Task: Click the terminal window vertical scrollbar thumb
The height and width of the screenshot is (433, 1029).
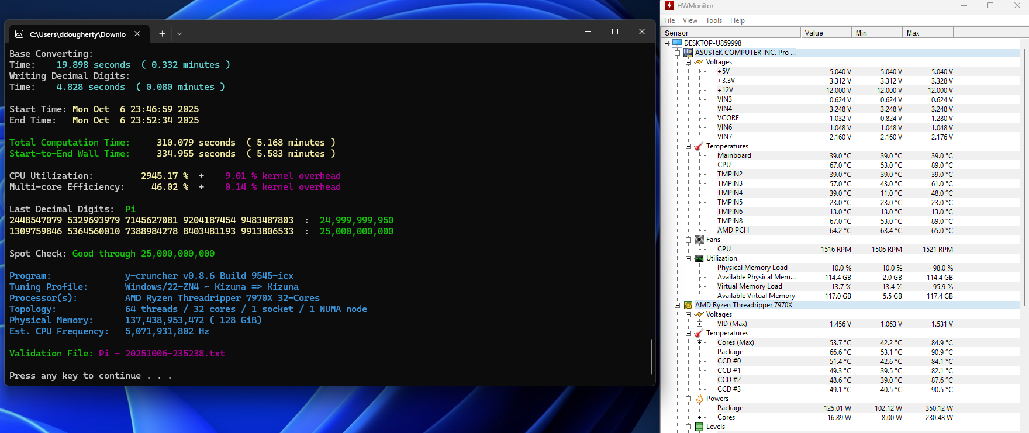Action: tap(651, 356)
